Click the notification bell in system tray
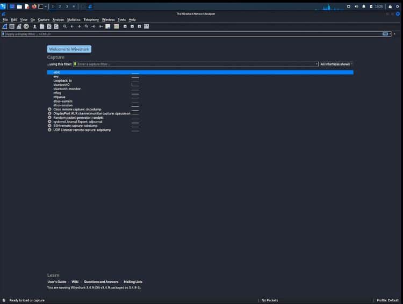This screenshot has width=403, height=304. tap(364, 6)
